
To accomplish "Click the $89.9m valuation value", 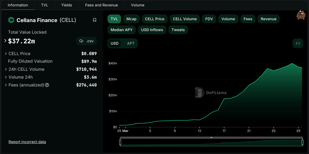I will tap(89, 62).
